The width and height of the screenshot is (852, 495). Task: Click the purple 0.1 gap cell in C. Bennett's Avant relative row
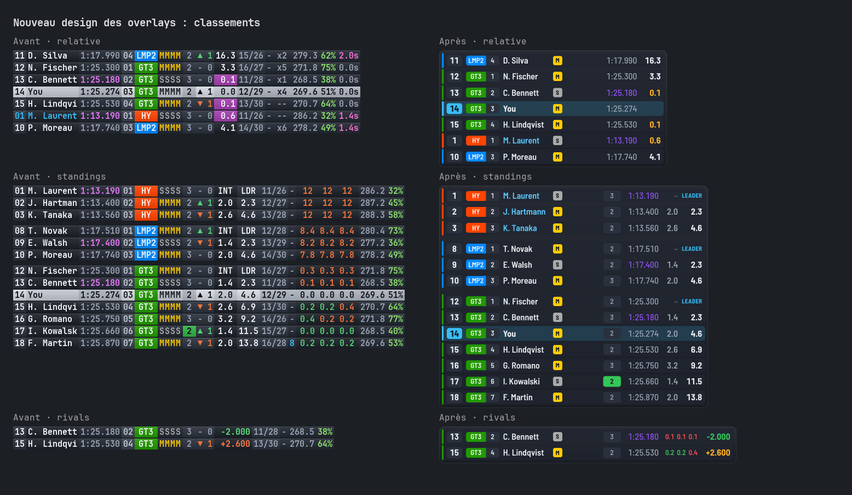(x=225, y=80)
